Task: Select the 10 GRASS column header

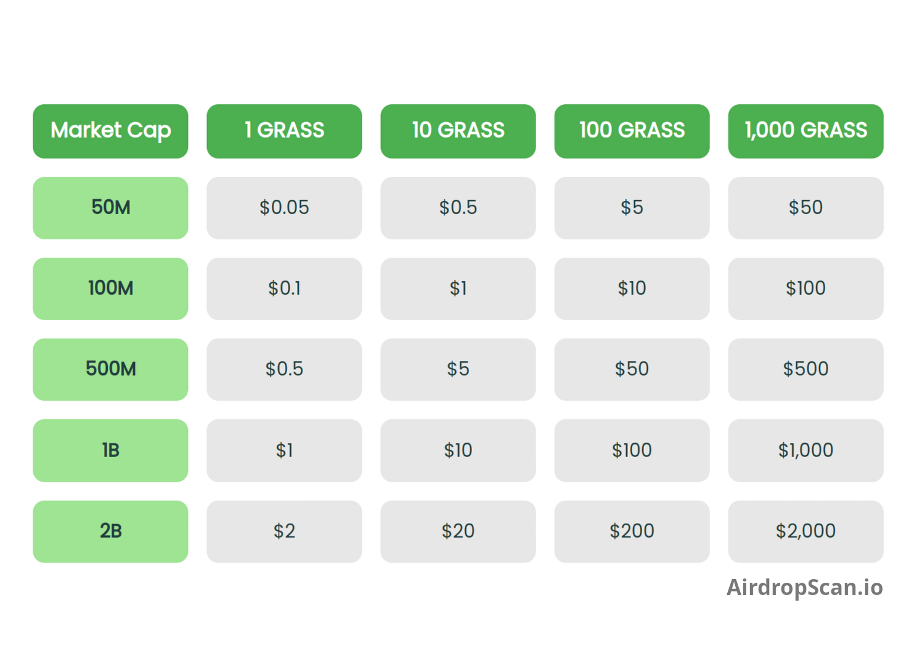Action: click(458, 131)
